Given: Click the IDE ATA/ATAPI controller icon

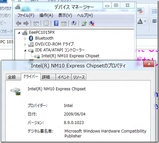Looking at the screenshot, I should point(31,50).
